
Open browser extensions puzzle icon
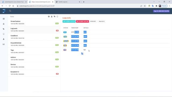coord(156,6)
